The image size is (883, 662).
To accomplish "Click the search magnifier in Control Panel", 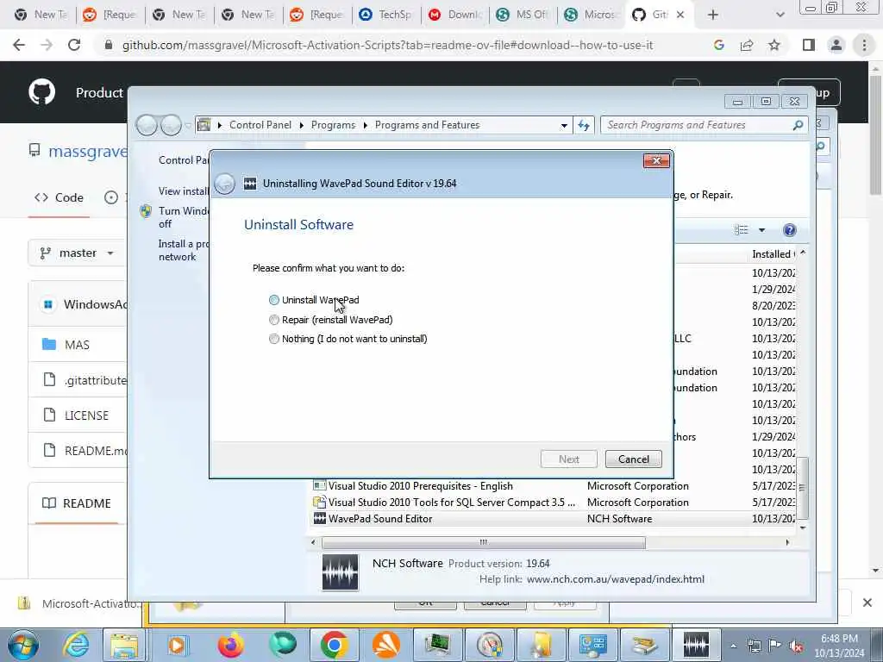I will click(x=798, y=125).
